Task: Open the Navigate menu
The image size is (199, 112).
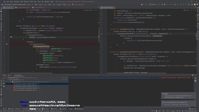Action: [16, 2]
